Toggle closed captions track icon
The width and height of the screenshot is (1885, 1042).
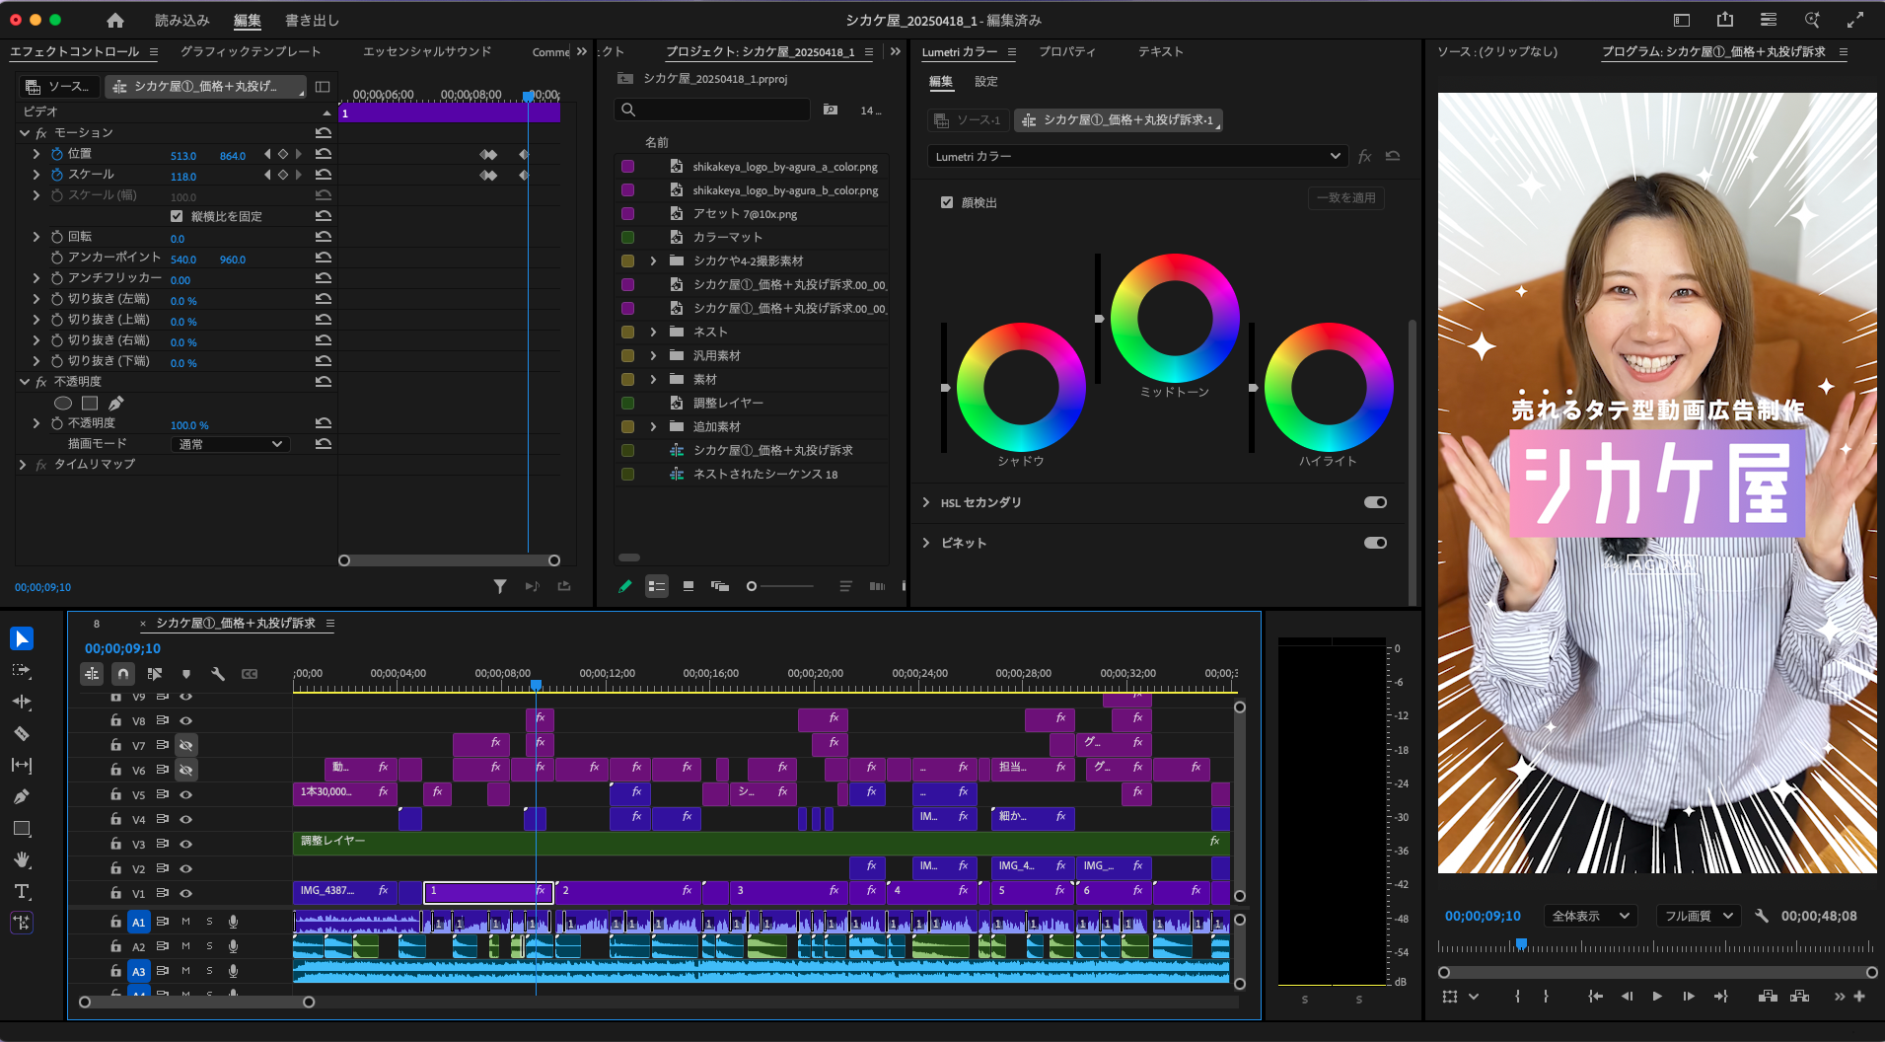pyautogui.click(x=250, y=674)
